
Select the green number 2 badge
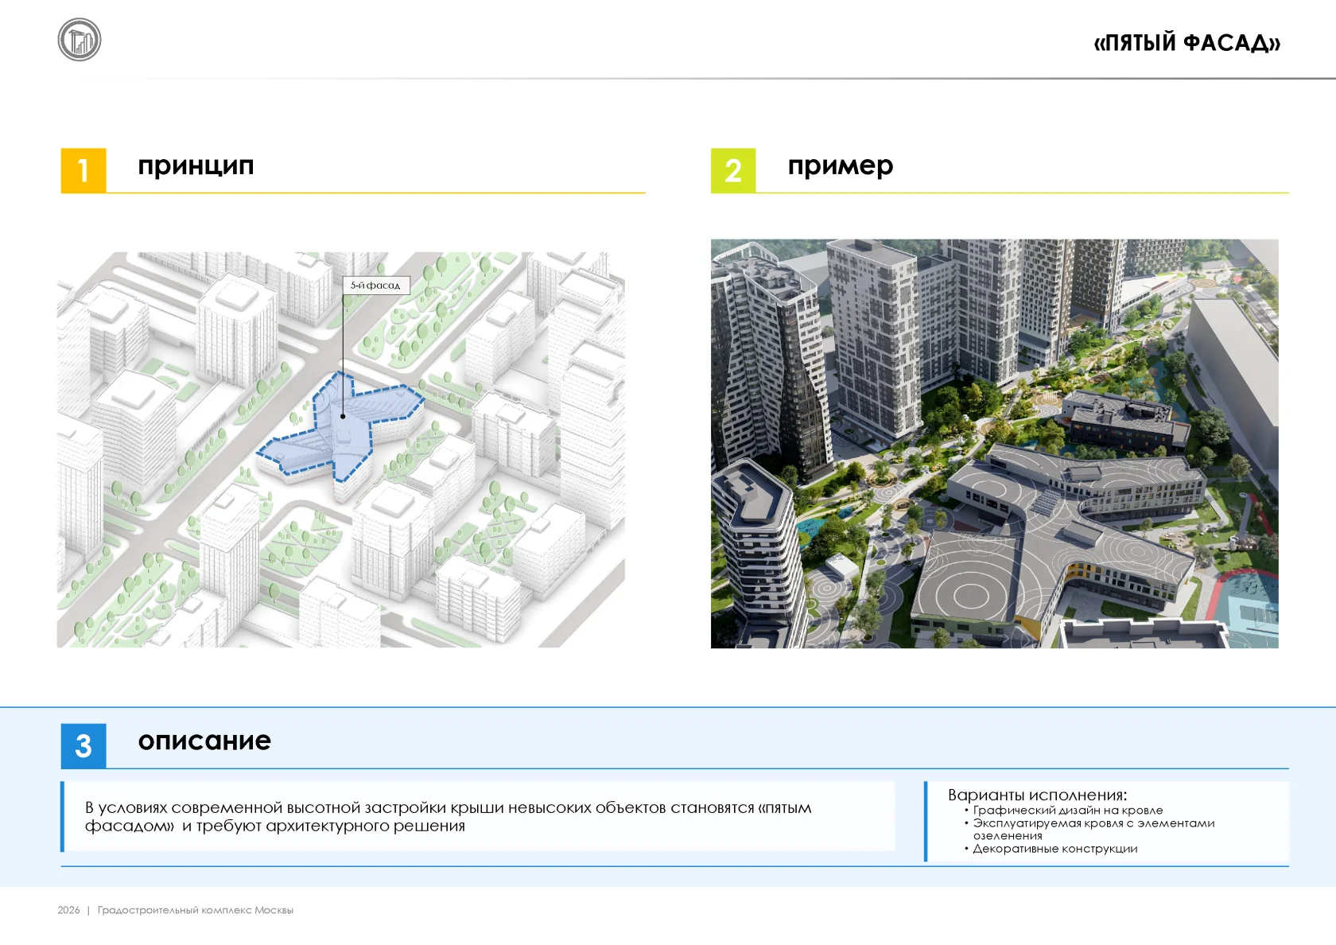(733, 170)
